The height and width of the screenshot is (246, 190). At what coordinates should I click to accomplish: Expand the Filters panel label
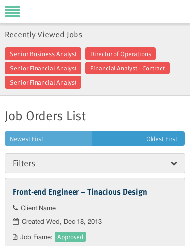24,163
